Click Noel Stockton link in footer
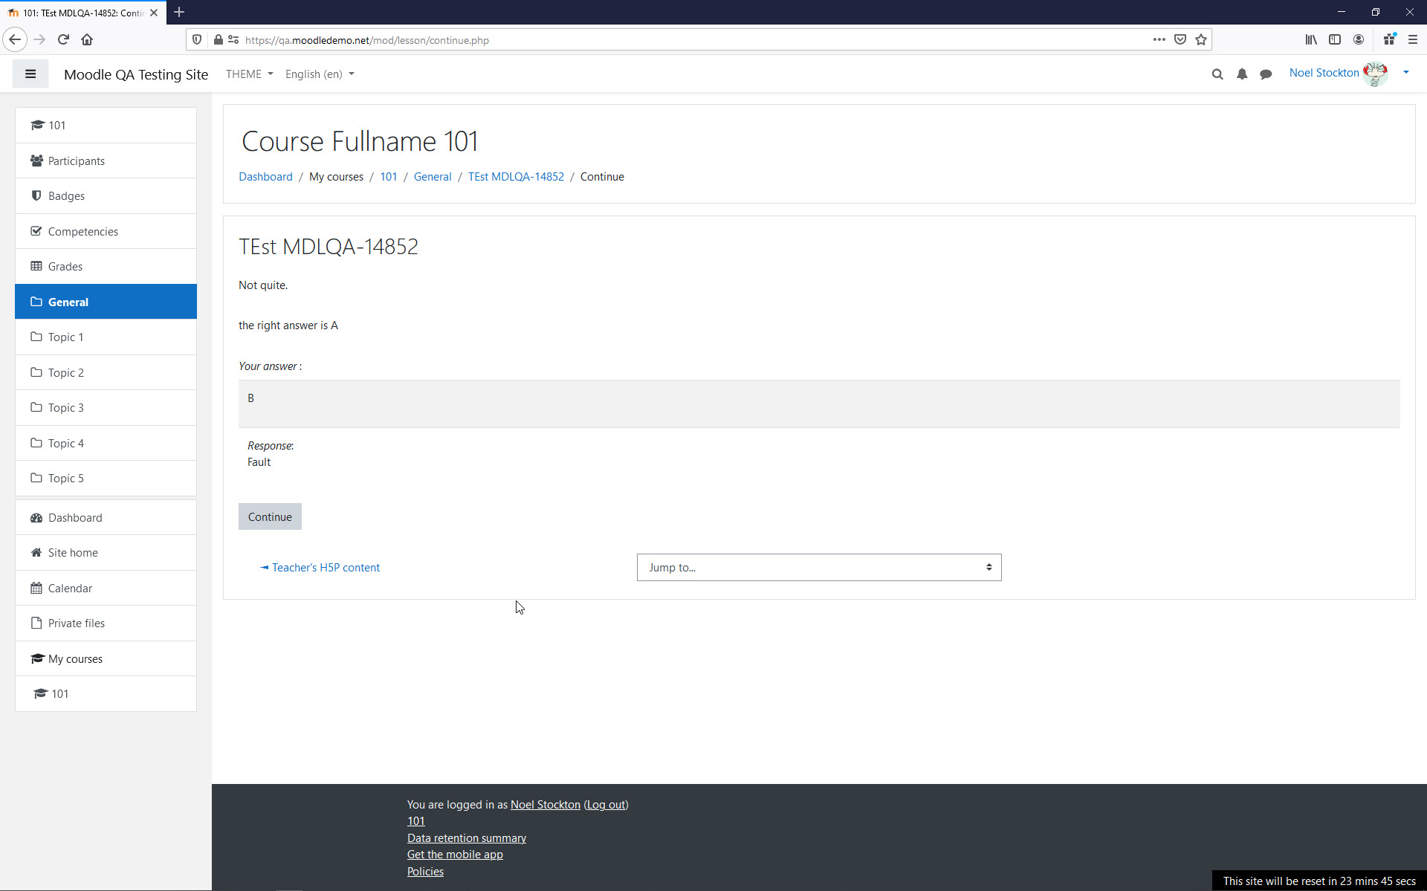 (545, 805)
